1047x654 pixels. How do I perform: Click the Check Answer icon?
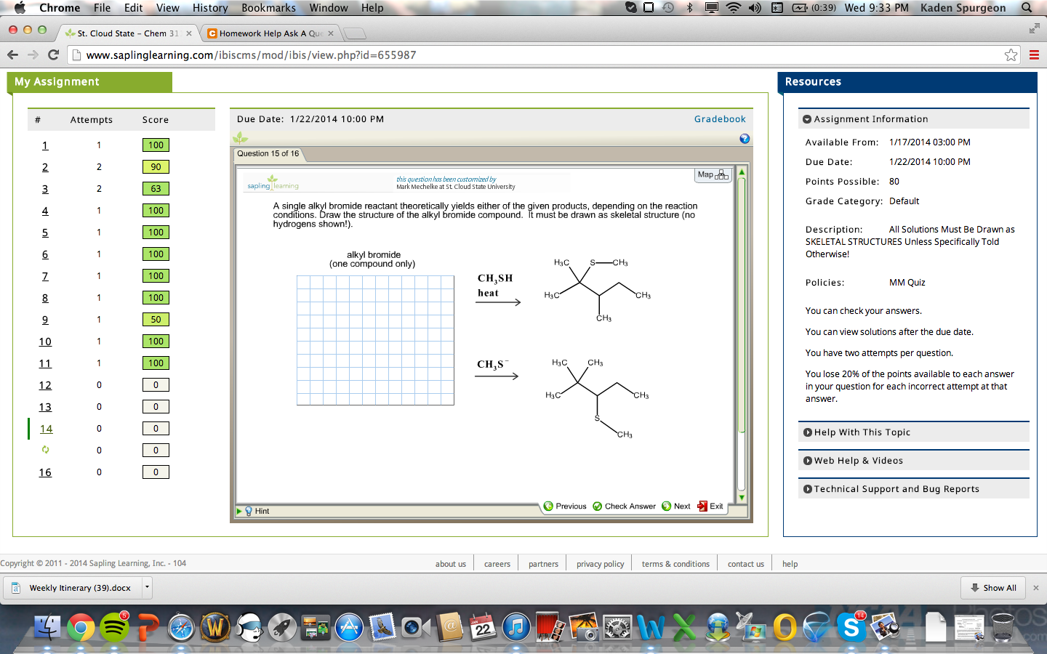pos(598,506)
